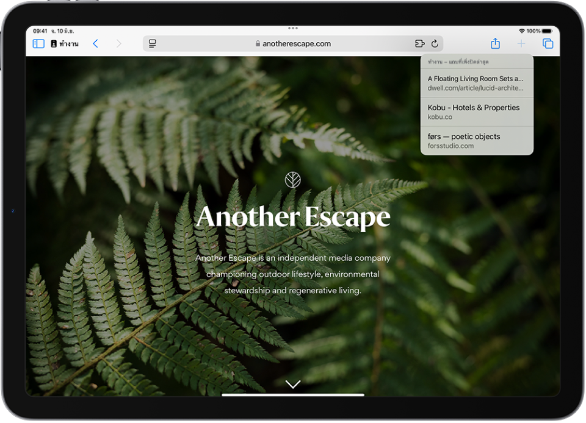Open page settings reader menu icon

(x=153, y=44)
